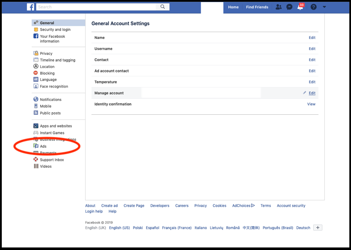Open Account security footer link
This screenshot has height=250, width=351.
click(x=291, y=205)
